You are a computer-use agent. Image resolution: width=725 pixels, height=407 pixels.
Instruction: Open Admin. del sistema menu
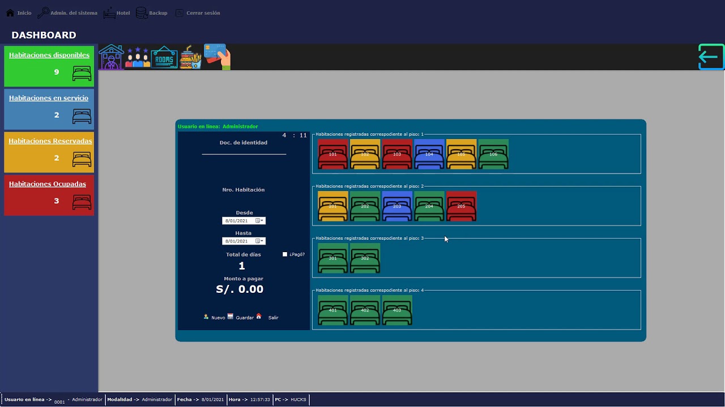coord(67,13)
